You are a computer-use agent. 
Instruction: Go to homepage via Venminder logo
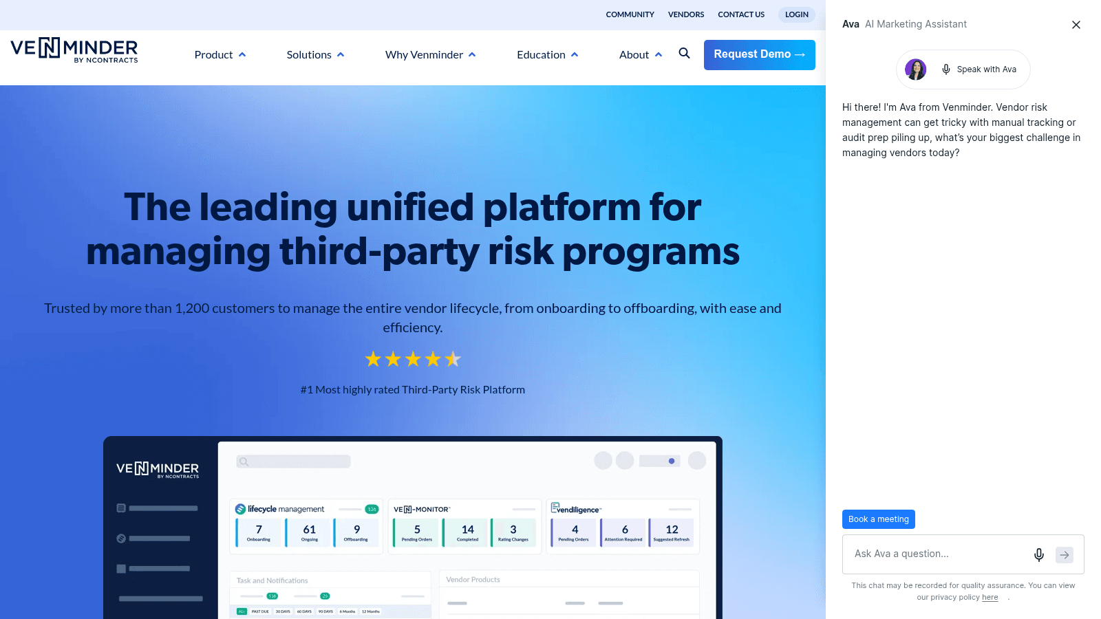pyautogui.click(x=74, y=50)
